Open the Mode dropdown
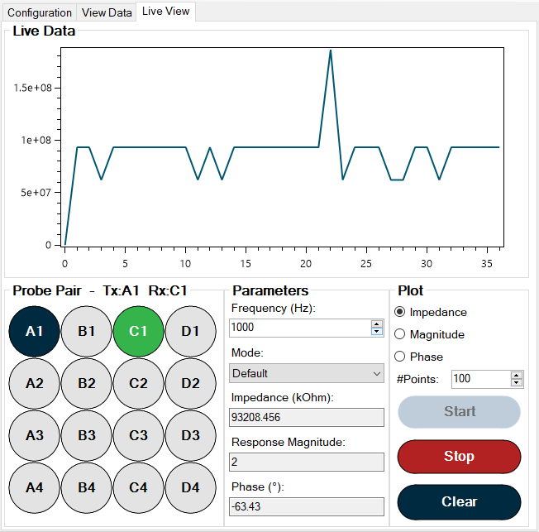The width and height of the screenshot is (539, 532). pyautogui.click(x=307, y=373)
